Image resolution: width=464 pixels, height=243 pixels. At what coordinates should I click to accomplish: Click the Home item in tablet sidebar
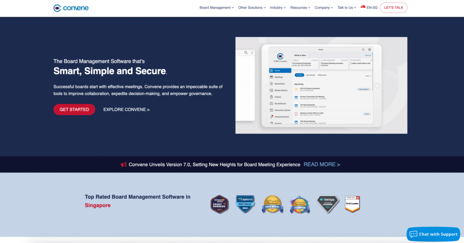coord(280,71)
